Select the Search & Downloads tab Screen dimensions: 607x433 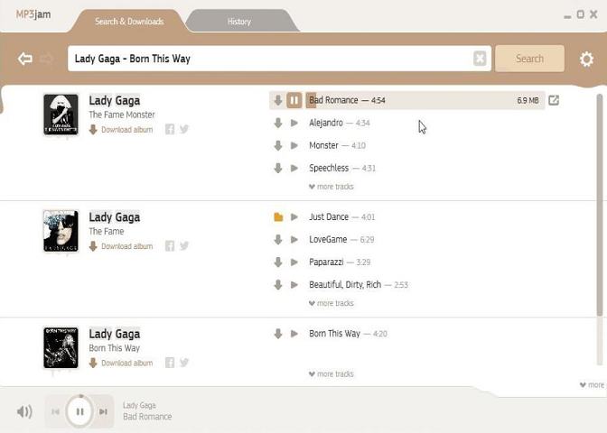129,22
